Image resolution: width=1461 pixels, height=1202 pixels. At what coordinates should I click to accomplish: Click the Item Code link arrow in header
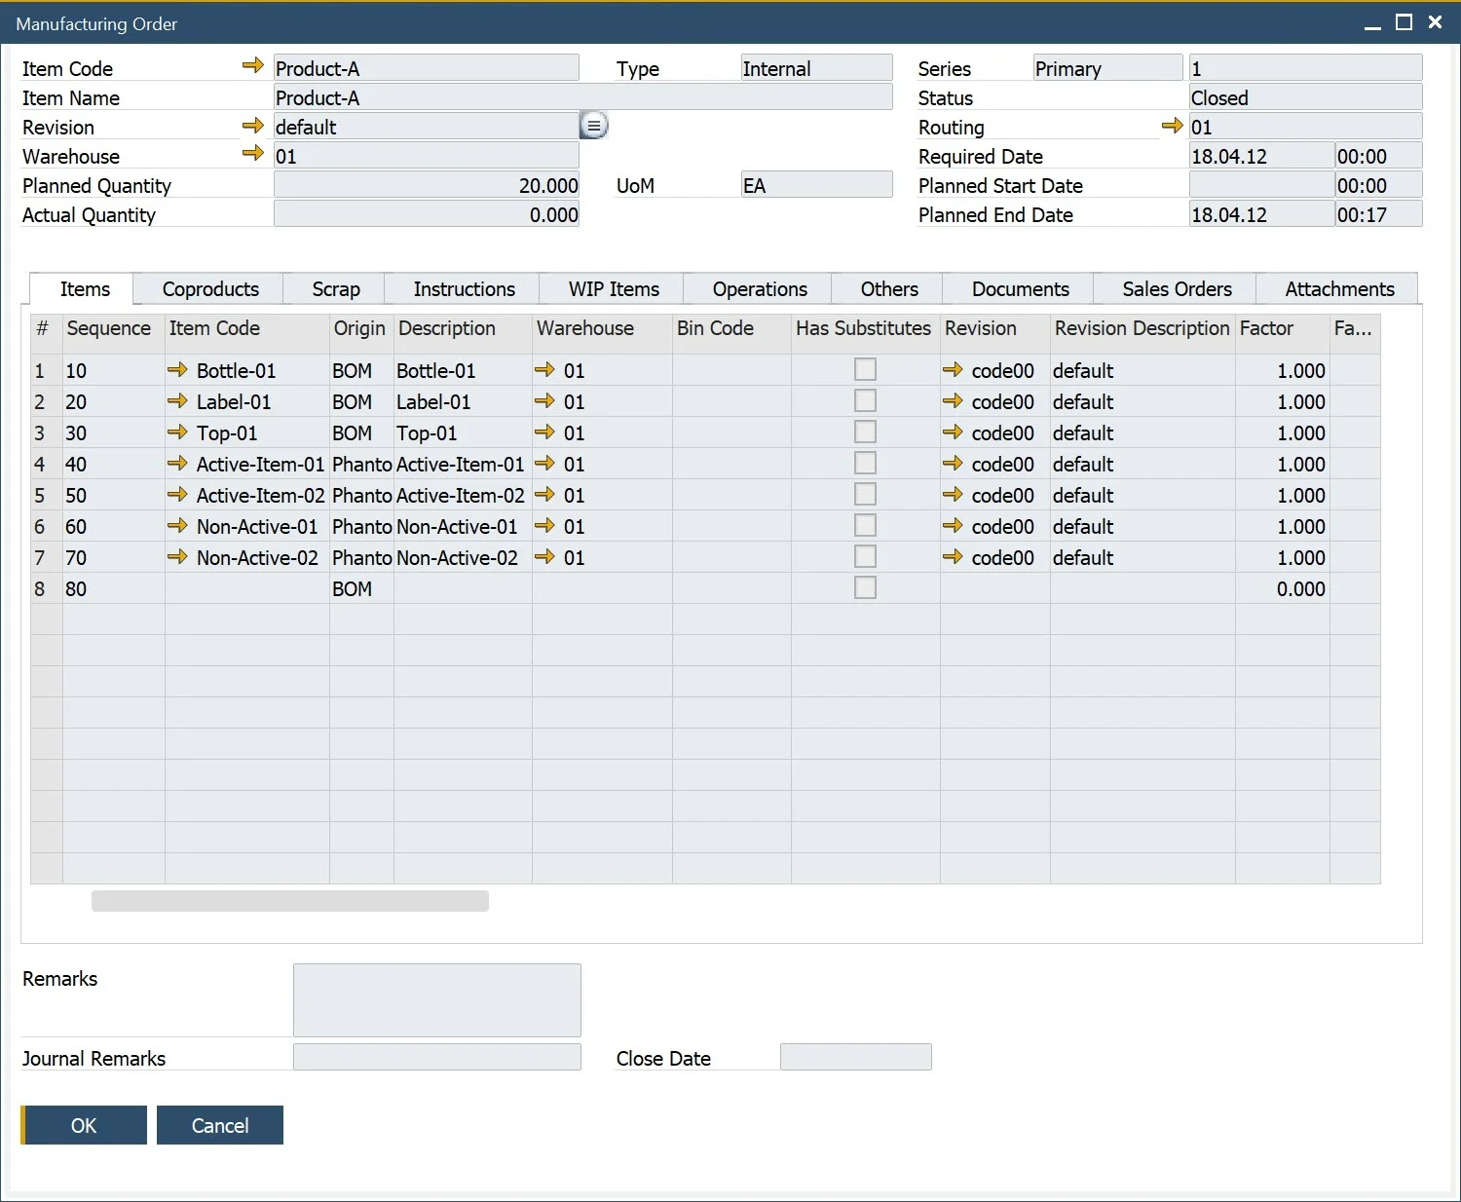[252, 66]
